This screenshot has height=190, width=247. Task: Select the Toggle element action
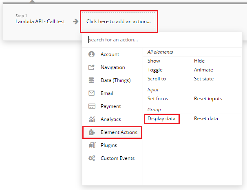[x=155, y=70]
